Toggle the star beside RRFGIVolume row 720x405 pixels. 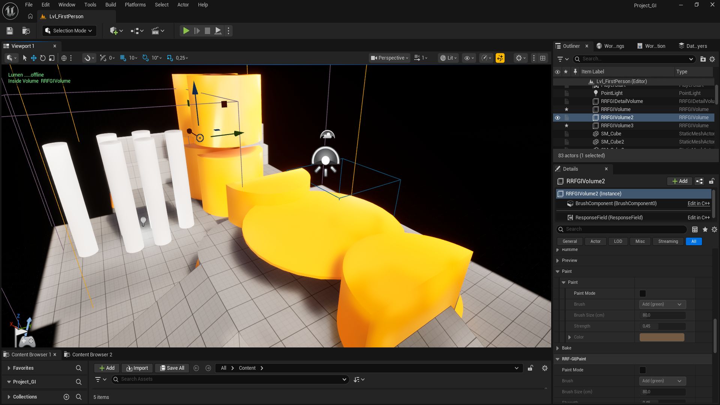click(567, 109)
